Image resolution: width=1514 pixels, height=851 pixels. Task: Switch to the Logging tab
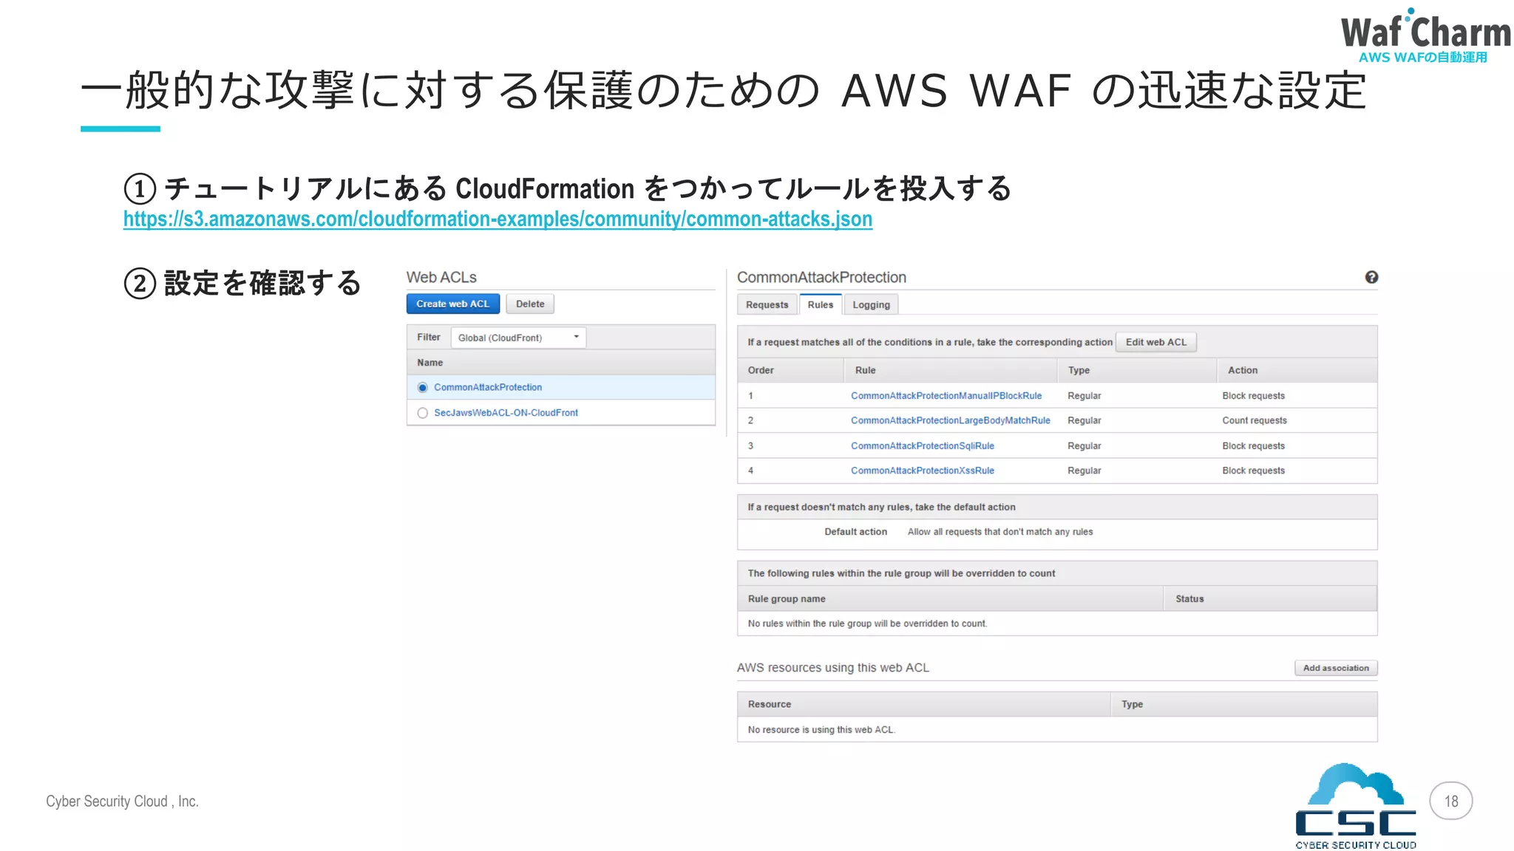pyautogui.click(x=871, y=304)
